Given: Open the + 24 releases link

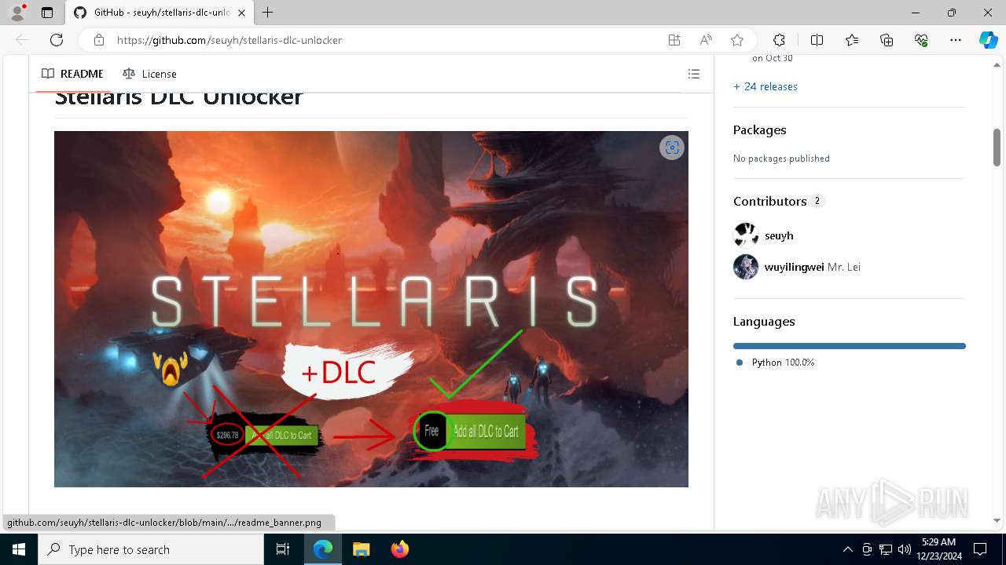Looking at the screenshot, I should (x=766, y=86).
